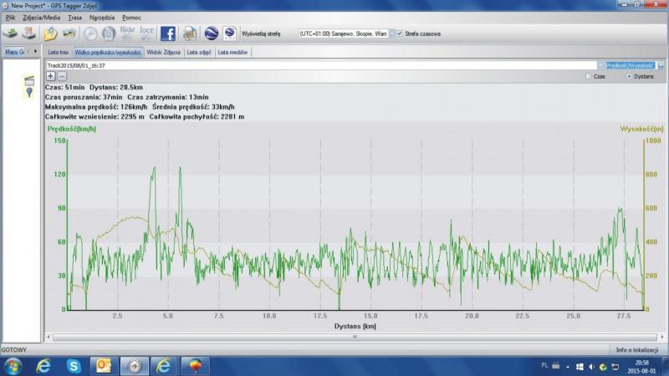Click the horizontal scrollbar below the chart

(x=355, y=337)
